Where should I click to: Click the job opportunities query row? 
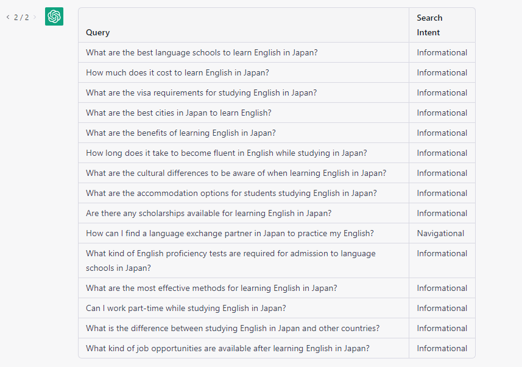click(x=277, y=348)
